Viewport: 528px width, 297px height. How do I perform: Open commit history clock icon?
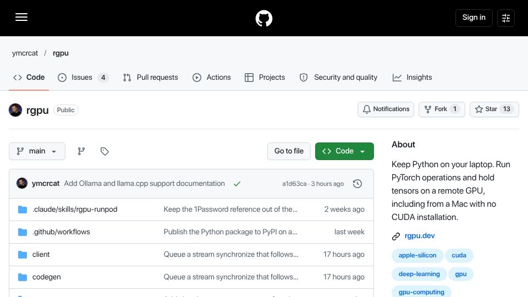click(x=358, y=184)
